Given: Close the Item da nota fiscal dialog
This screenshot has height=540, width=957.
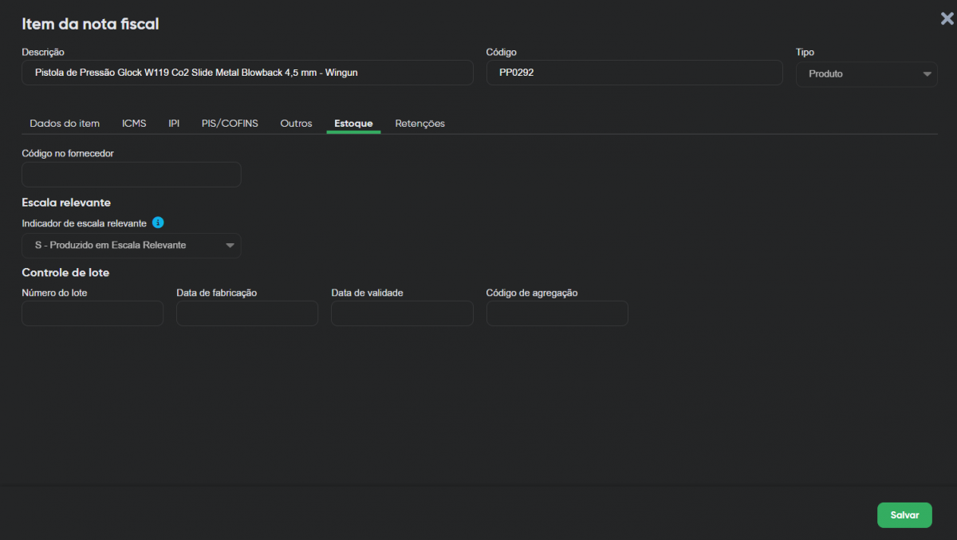Looking at the screenshot, I should click(947, 19).
